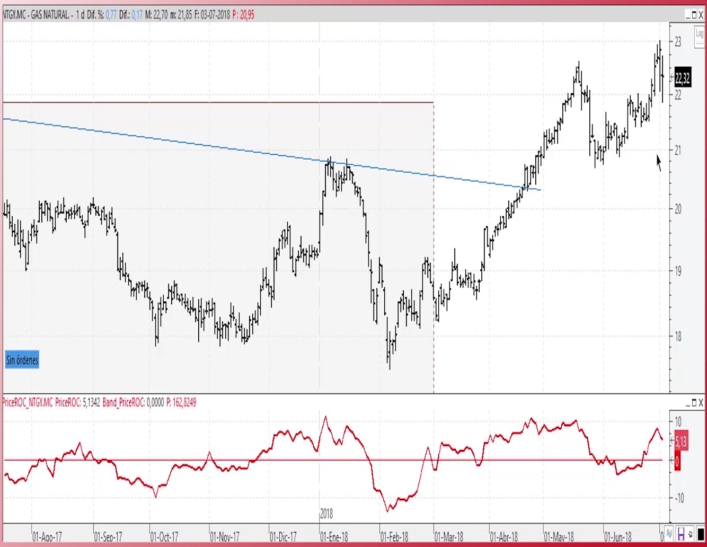Maximize the NTGY.MC price chart panel
Image resolution: width=707 pixels, height=547 pixels.
(694, 15)
